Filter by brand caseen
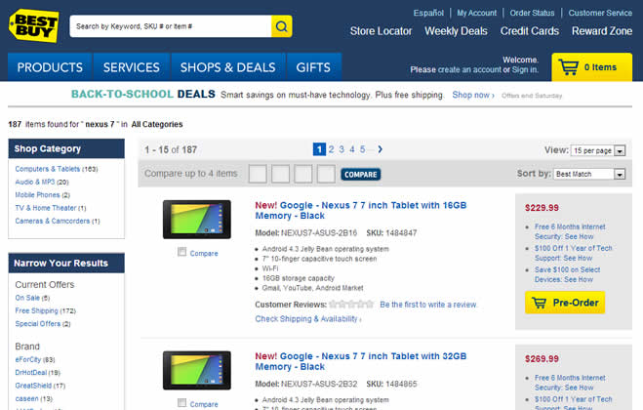Viewport: 643px width, 410px height. 26,398
